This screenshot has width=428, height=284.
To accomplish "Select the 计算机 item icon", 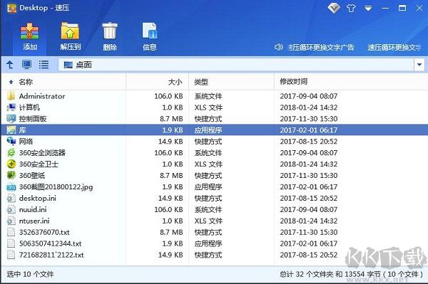I will point(11,107).
